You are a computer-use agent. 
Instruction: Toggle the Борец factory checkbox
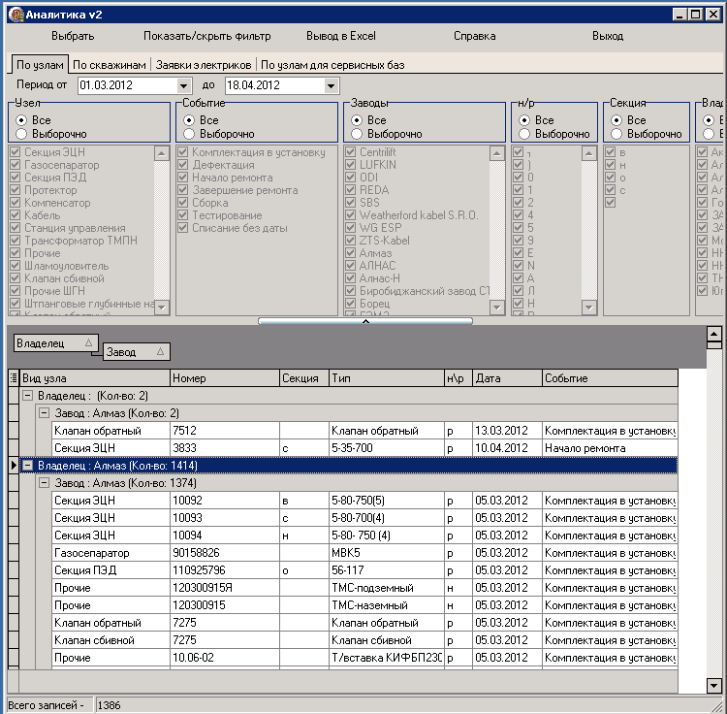click(351, 304)
